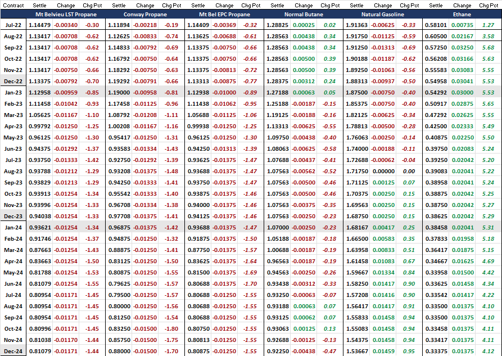
Task: Click the Aug-22 contract row label
Action: tap(13, 36)
